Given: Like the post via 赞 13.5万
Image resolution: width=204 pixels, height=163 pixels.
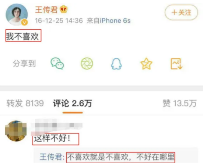Looking at the screenshot, I should point(180,103).
